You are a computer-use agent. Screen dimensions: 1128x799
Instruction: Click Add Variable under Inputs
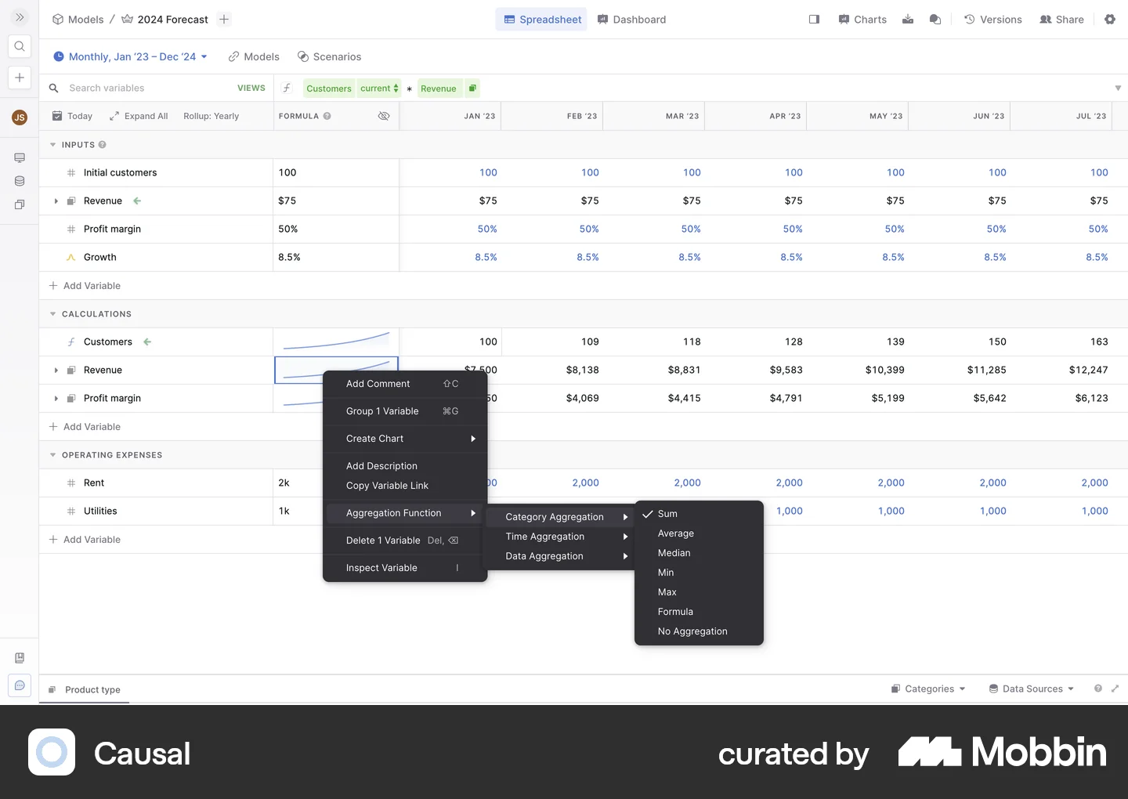click(x=85, y=286)
